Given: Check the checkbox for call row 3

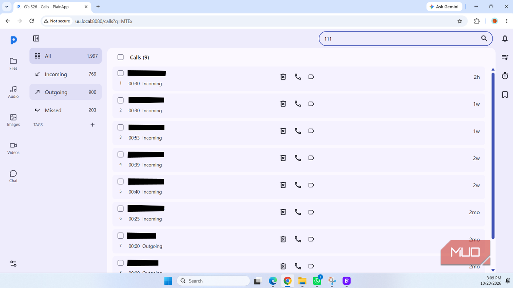Looking at the screenshot, I should click(120, 127).
